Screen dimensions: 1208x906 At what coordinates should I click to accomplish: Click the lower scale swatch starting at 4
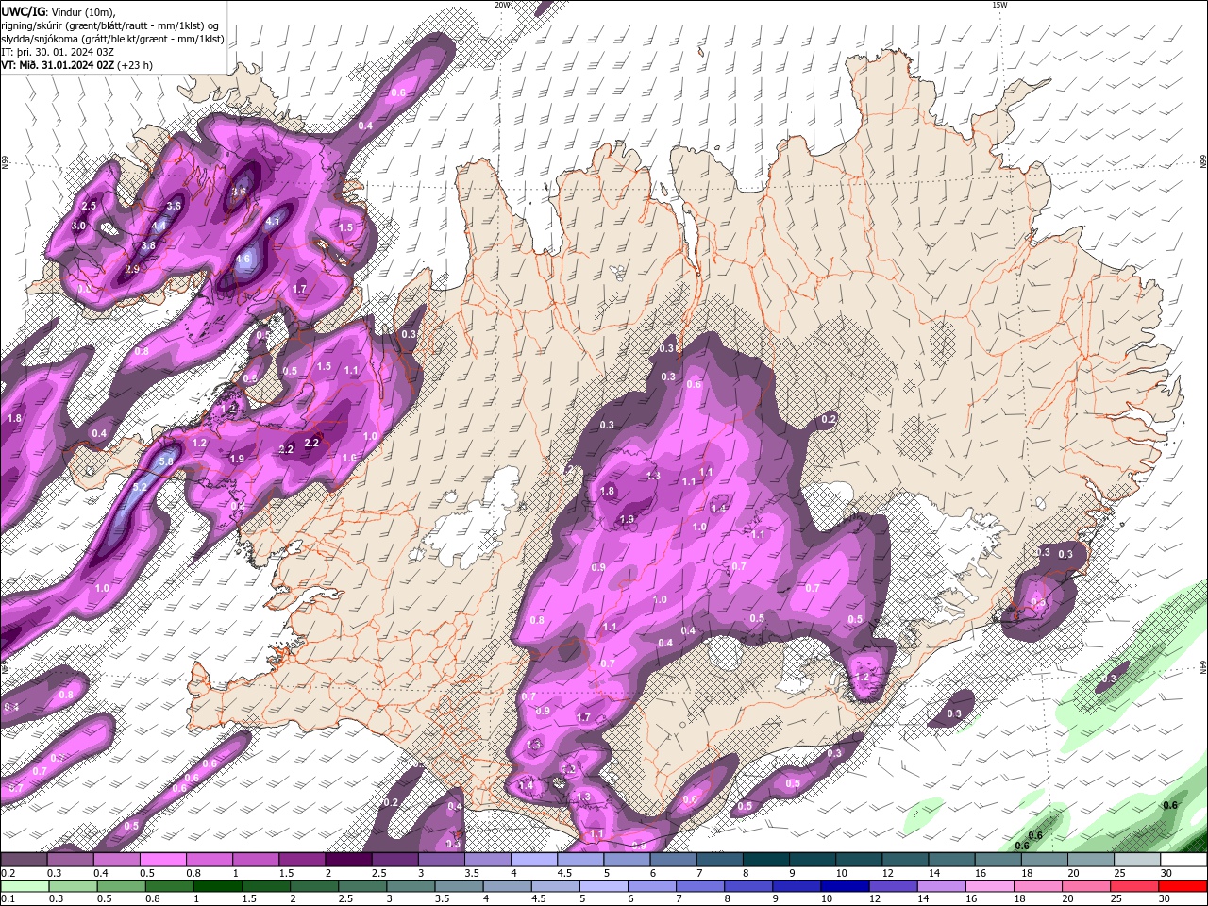tap(506, 886)
